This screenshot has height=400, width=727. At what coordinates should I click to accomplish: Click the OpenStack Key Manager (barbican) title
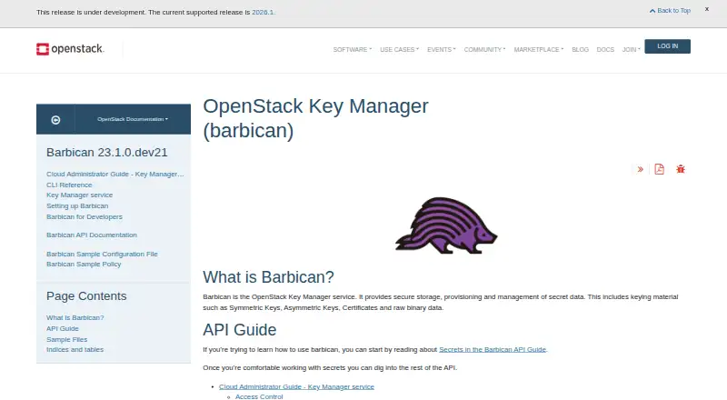(x=315, y=118)
